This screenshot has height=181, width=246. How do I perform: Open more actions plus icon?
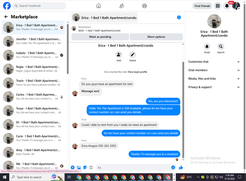click(x=73, y=167)
